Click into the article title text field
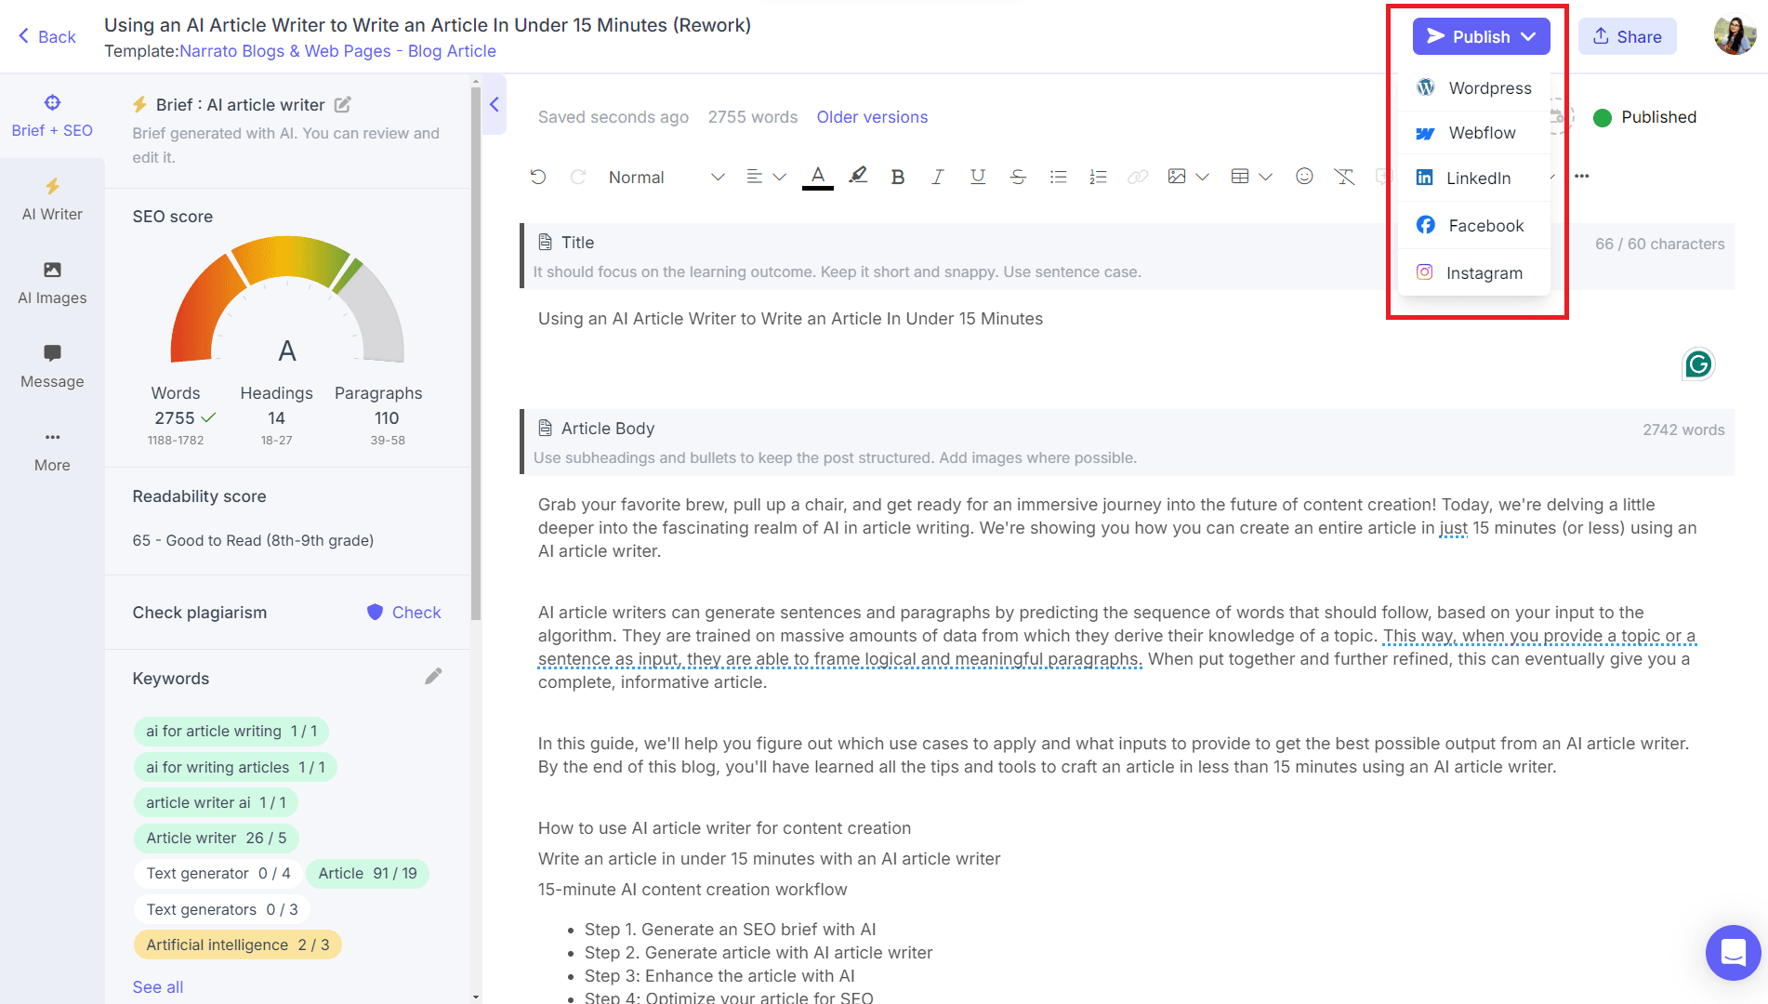This screenshot has width=1768, height=1004. point(790,319)
